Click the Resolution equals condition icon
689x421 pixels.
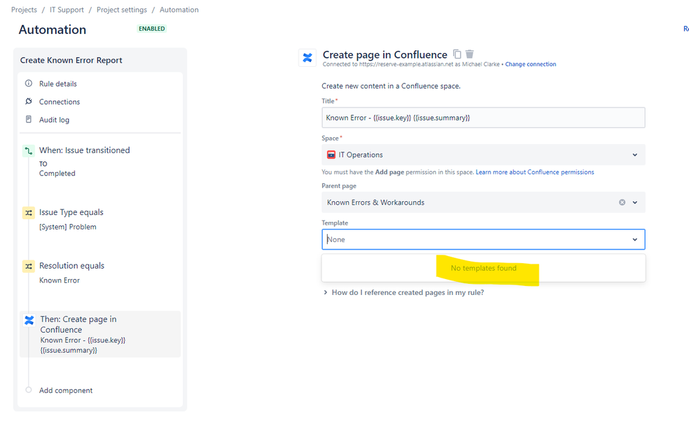pyautogui.click(x=28, y=267)
